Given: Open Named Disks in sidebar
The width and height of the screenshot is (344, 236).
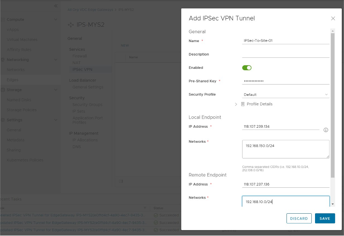Looking at the screenshot, I should pos(19,100).
